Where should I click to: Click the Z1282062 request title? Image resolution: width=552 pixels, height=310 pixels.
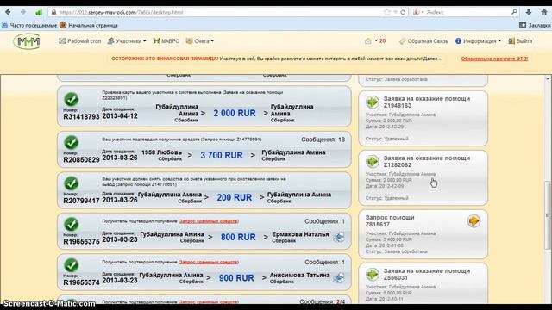(x=427, y=161)
